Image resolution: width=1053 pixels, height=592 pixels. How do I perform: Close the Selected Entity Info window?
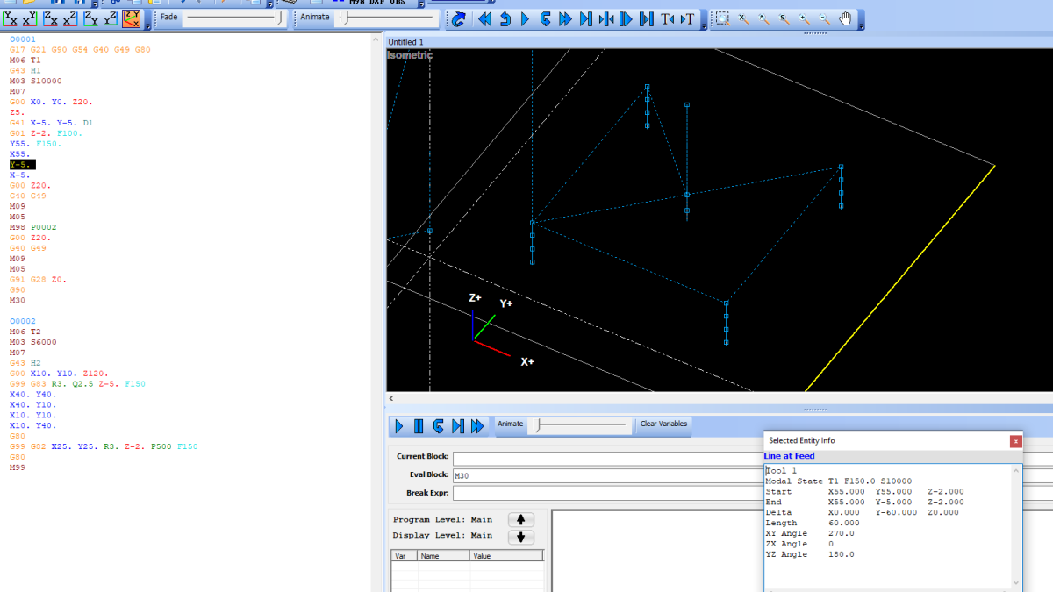pyautogui.click(x=1015, y=441)
